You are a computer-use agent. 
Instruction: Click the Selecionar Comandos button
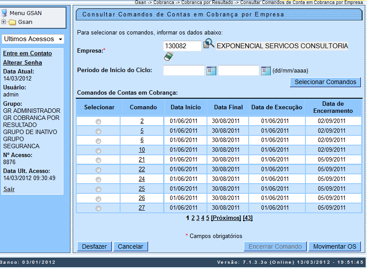(325, 82)
